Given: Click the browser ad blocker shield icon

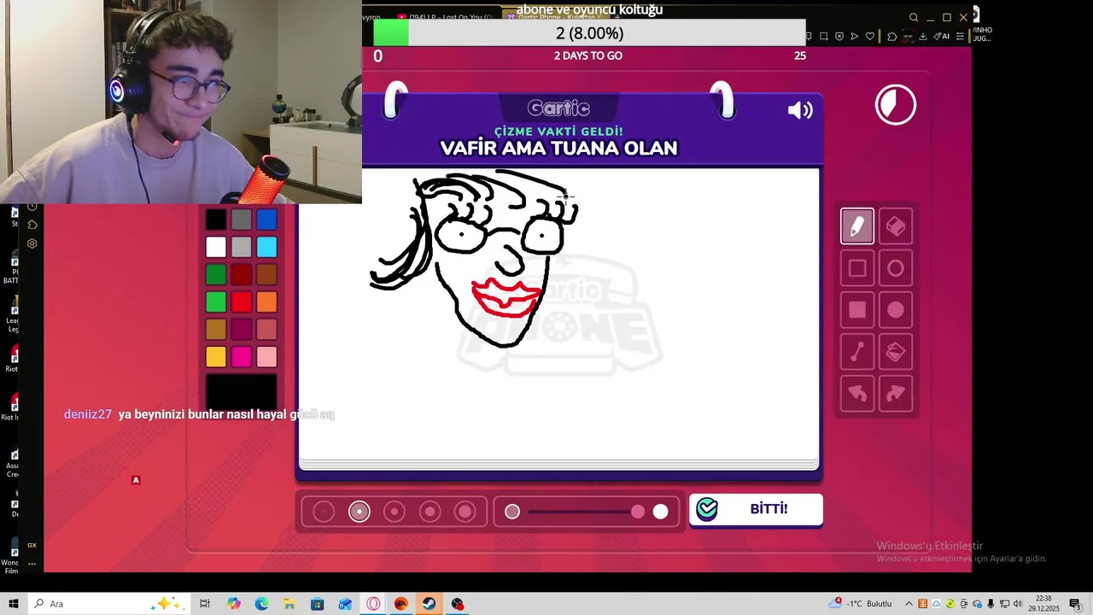Looking at the screenshot, I should tap(839, 36).
